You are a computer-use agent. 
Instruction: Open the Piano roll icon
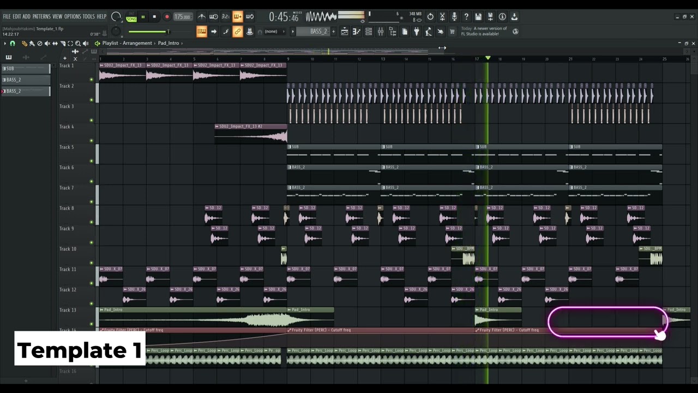357,32
